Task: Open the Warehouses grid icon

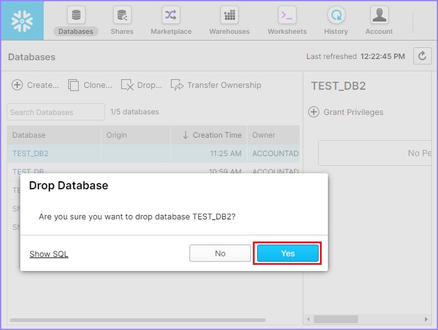Action: click(229, 15)
